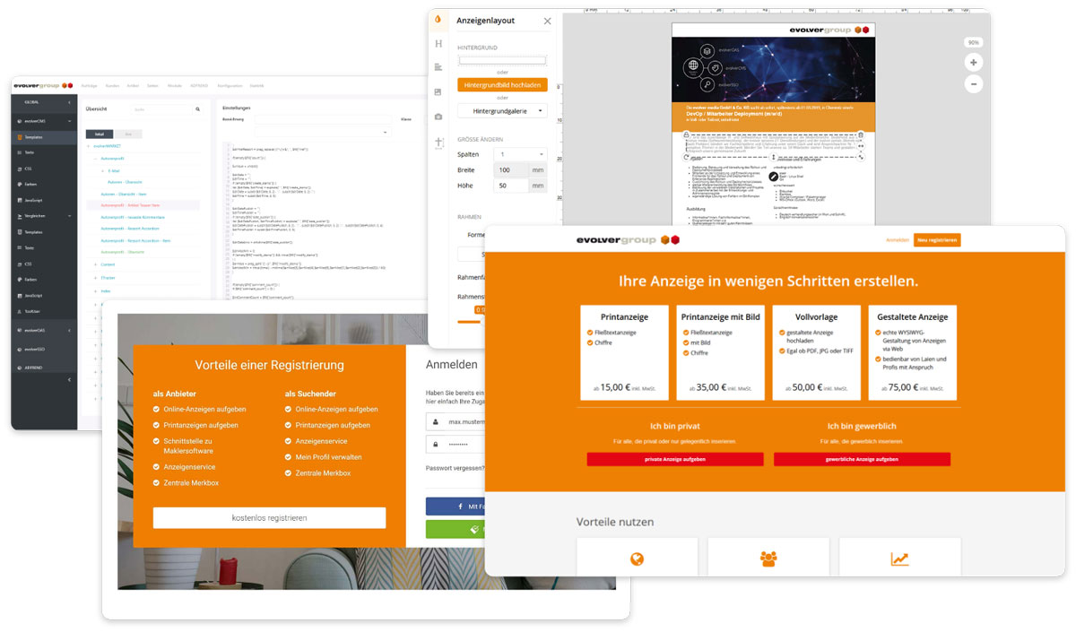Zoom out with the minus button on canvas
The image size is (1076, 632).
pyautogui.click(x=973, y=84)
